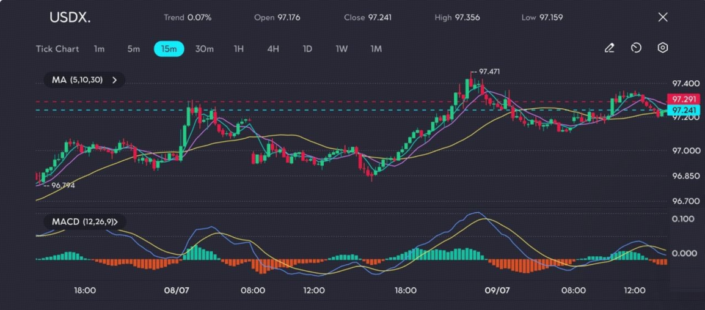Switch to Tick Chart view
Screen dimensions: 705x310
coord(57,49)
